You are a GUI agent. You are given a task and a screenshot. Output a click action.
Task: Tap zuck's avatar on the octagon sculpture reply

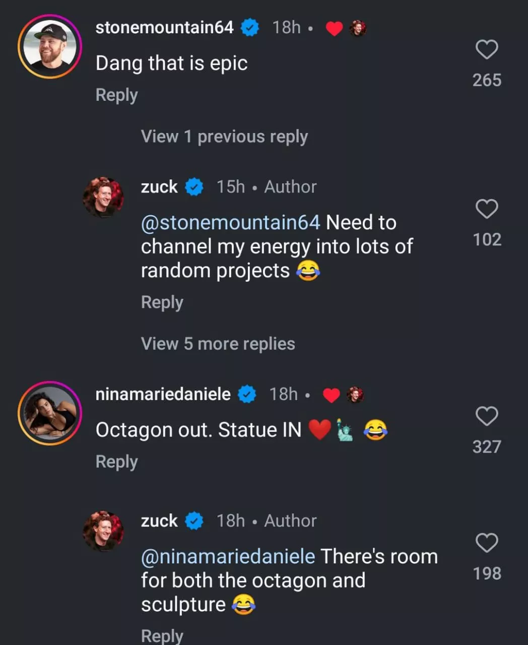pyautogui.click(x=103, y=531)
